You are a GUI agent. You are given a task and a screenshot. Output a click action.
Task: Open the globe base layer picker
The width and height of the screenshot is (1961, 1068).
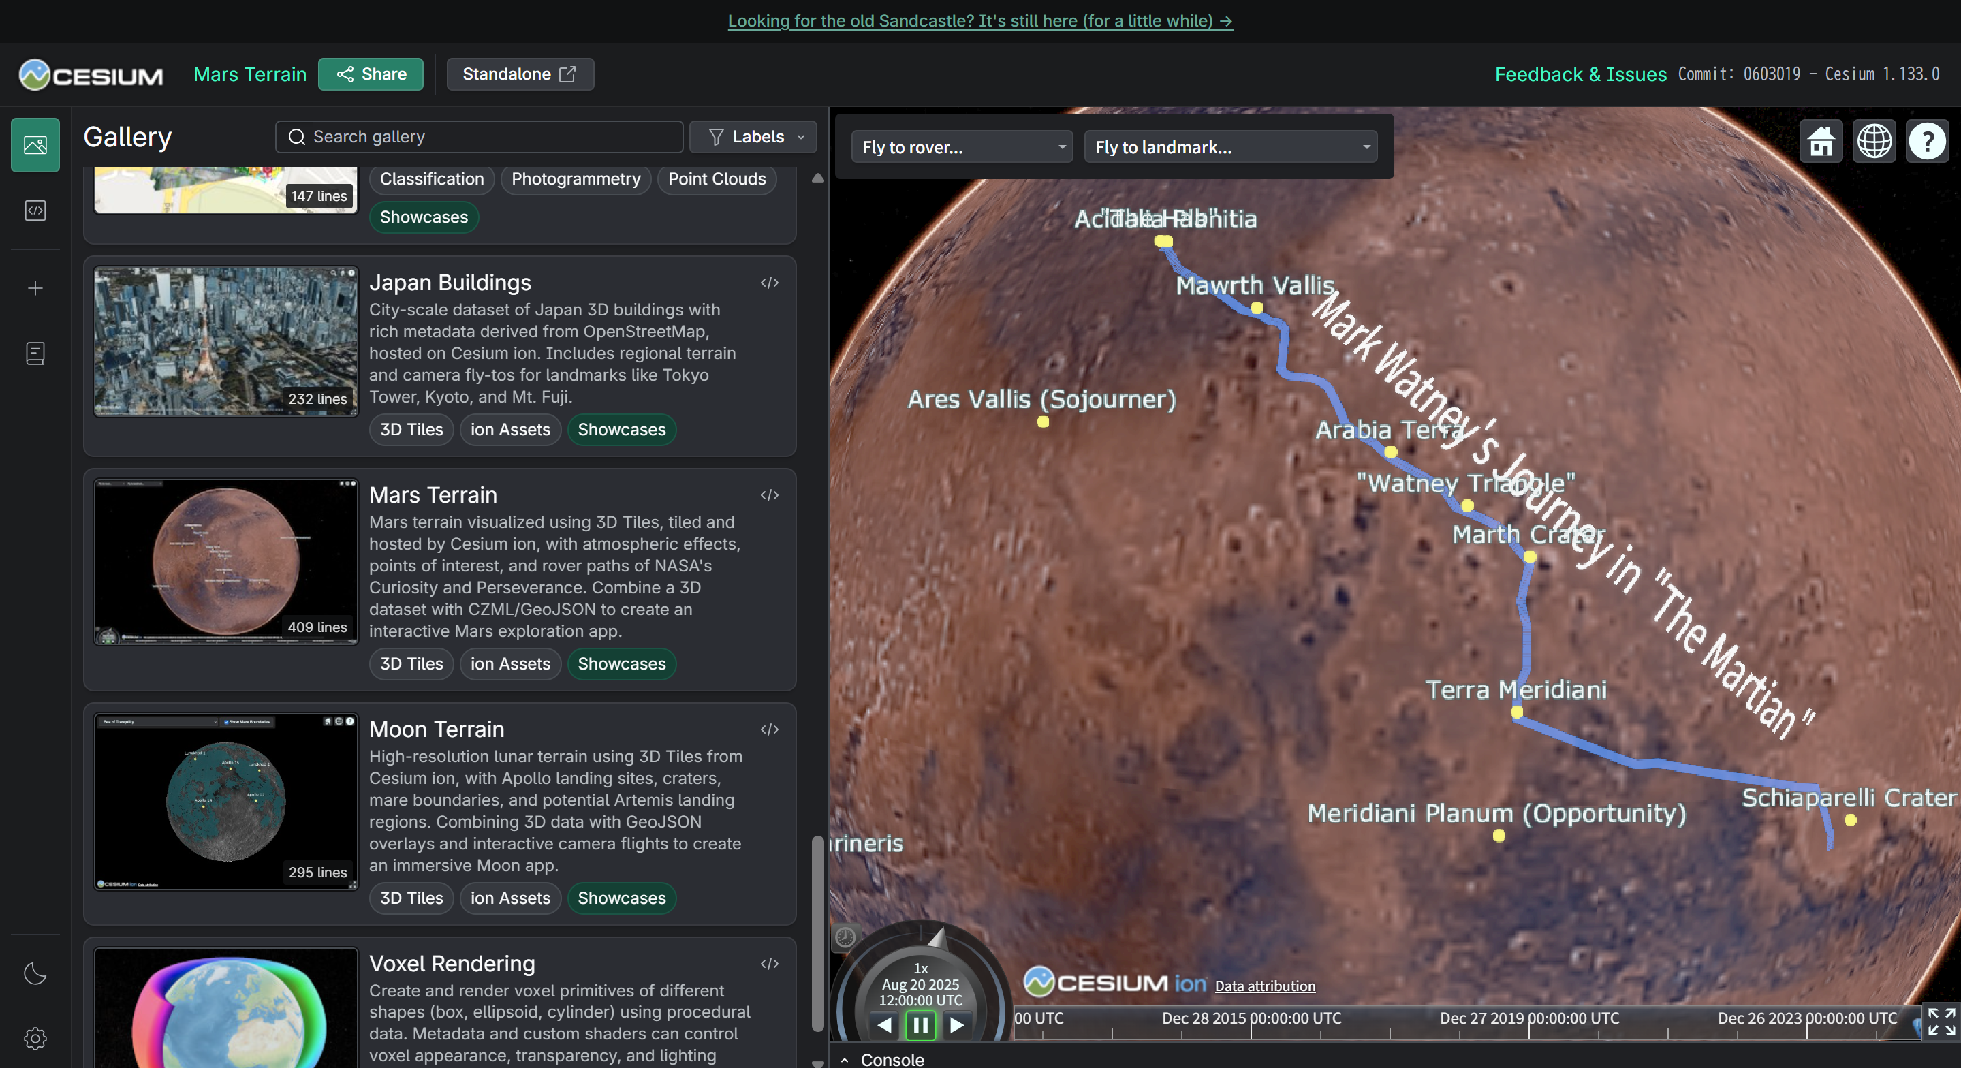coord(1874,141)
